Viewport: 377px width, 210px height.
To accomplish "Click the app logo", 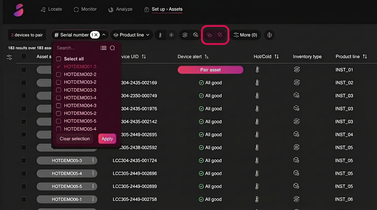I will point(19,10).
